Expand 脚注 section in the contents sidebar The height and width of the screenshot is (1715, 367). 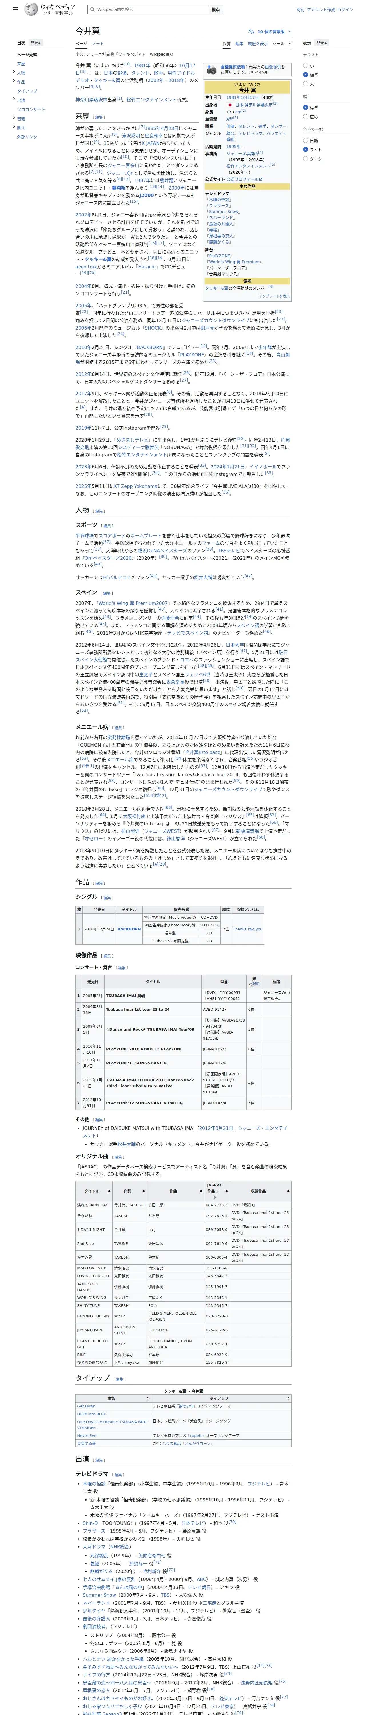[14, 127]
